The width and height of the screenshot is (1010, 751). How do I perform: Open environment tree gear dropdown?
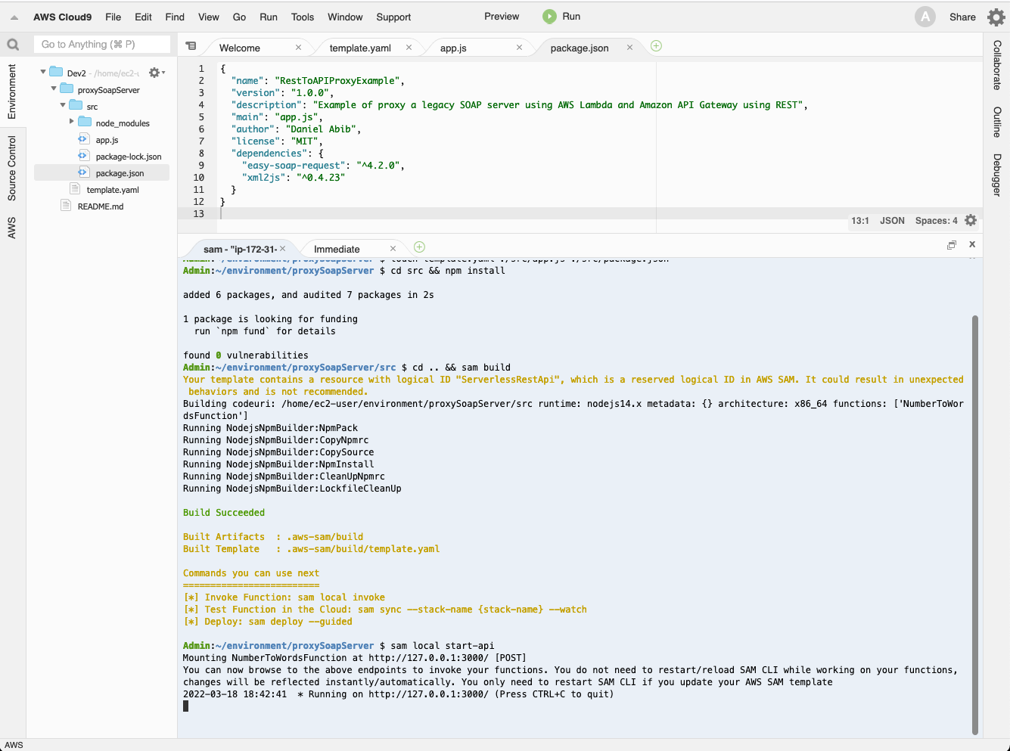(x=156, y=73)
